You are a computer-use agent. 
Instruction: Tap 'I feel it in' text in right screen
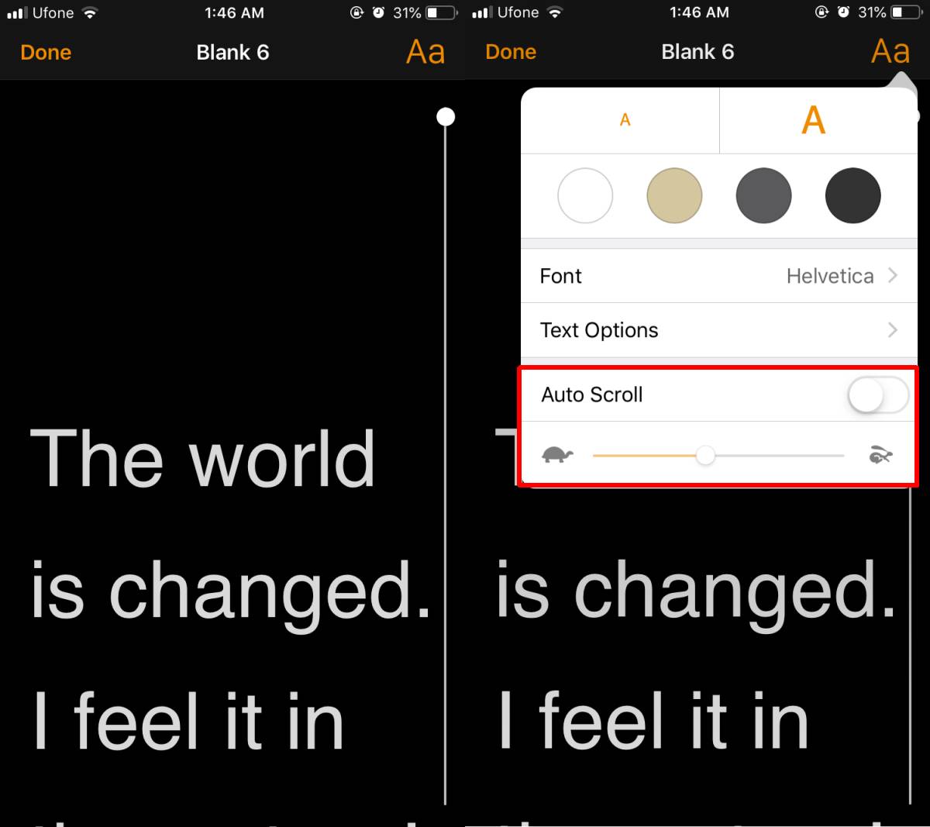(653, 722)
